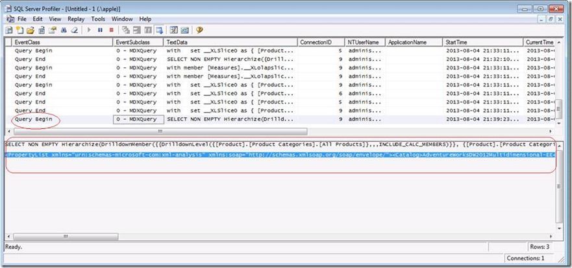Image resolution: width=572 pixels, height=268 pixels.
Task: Click detail pane horizontal scrollbar thumb
Action: [66, 236]
